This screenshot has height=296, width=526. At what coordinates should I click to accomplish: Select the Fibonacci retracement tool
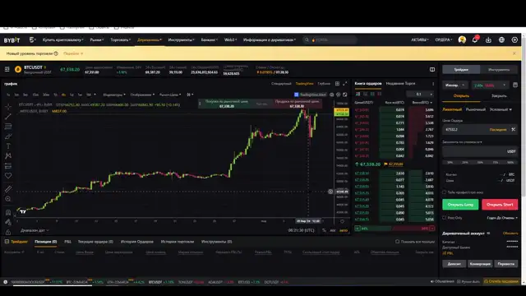8,126
